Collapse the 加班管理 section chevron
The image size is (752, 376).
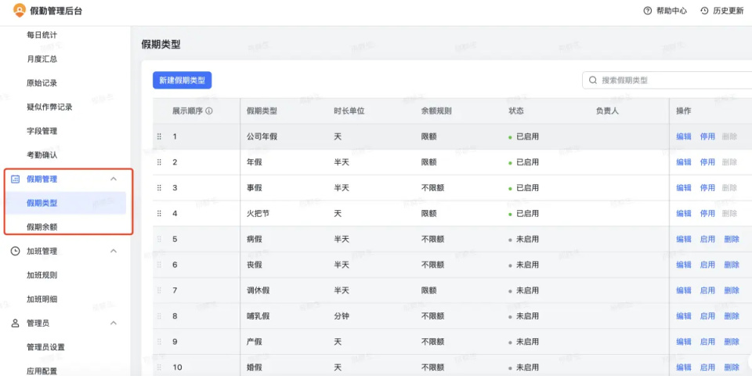point(114,251)
